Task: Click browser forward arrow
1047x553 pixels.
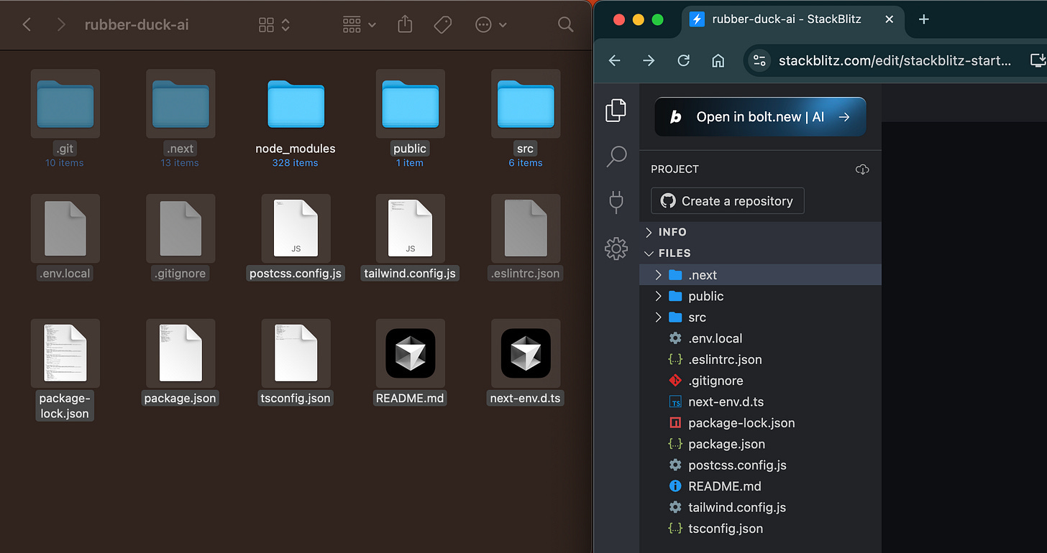Action: point(649,61)
